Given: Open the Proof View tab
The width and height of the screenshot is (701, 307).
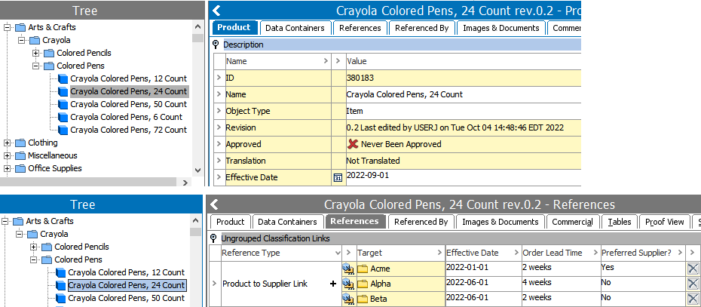Looking at the screenshot, I should tap(665, 222).
